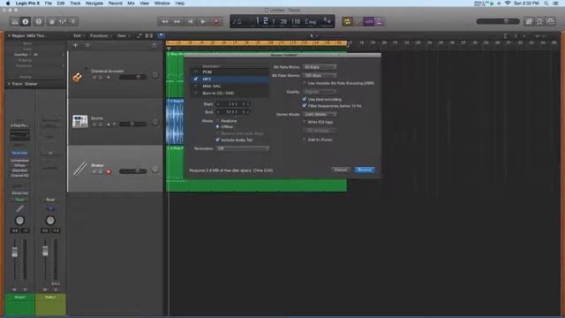Toggle the Inspector button in control bar
The image size is (565, 318).
26,21
